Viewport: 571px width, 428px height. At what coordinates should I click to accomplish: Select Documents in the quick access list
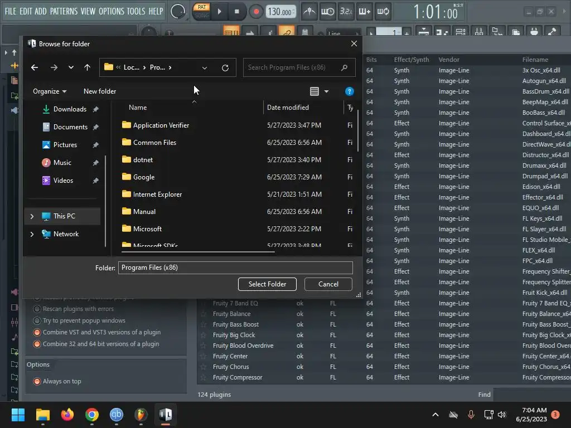click(70, 127)
